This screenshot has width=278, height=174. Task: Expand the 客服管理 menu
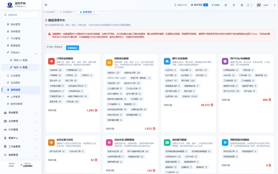(21, 155)
